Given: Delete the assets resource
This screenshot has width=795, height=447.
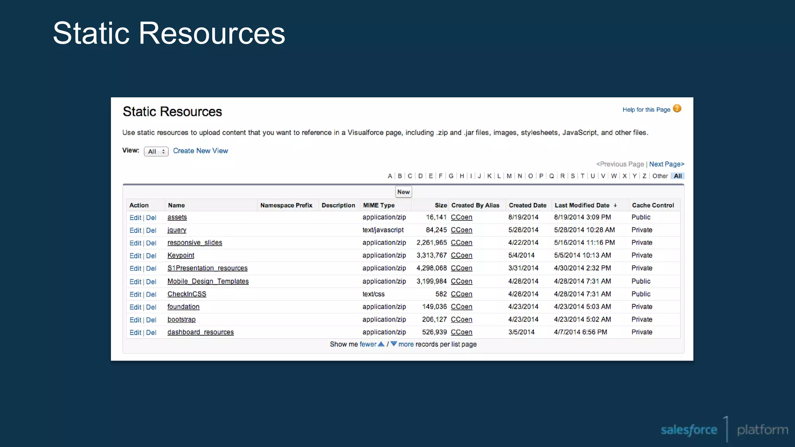Looking at the screenshot, I should [151, 218].
